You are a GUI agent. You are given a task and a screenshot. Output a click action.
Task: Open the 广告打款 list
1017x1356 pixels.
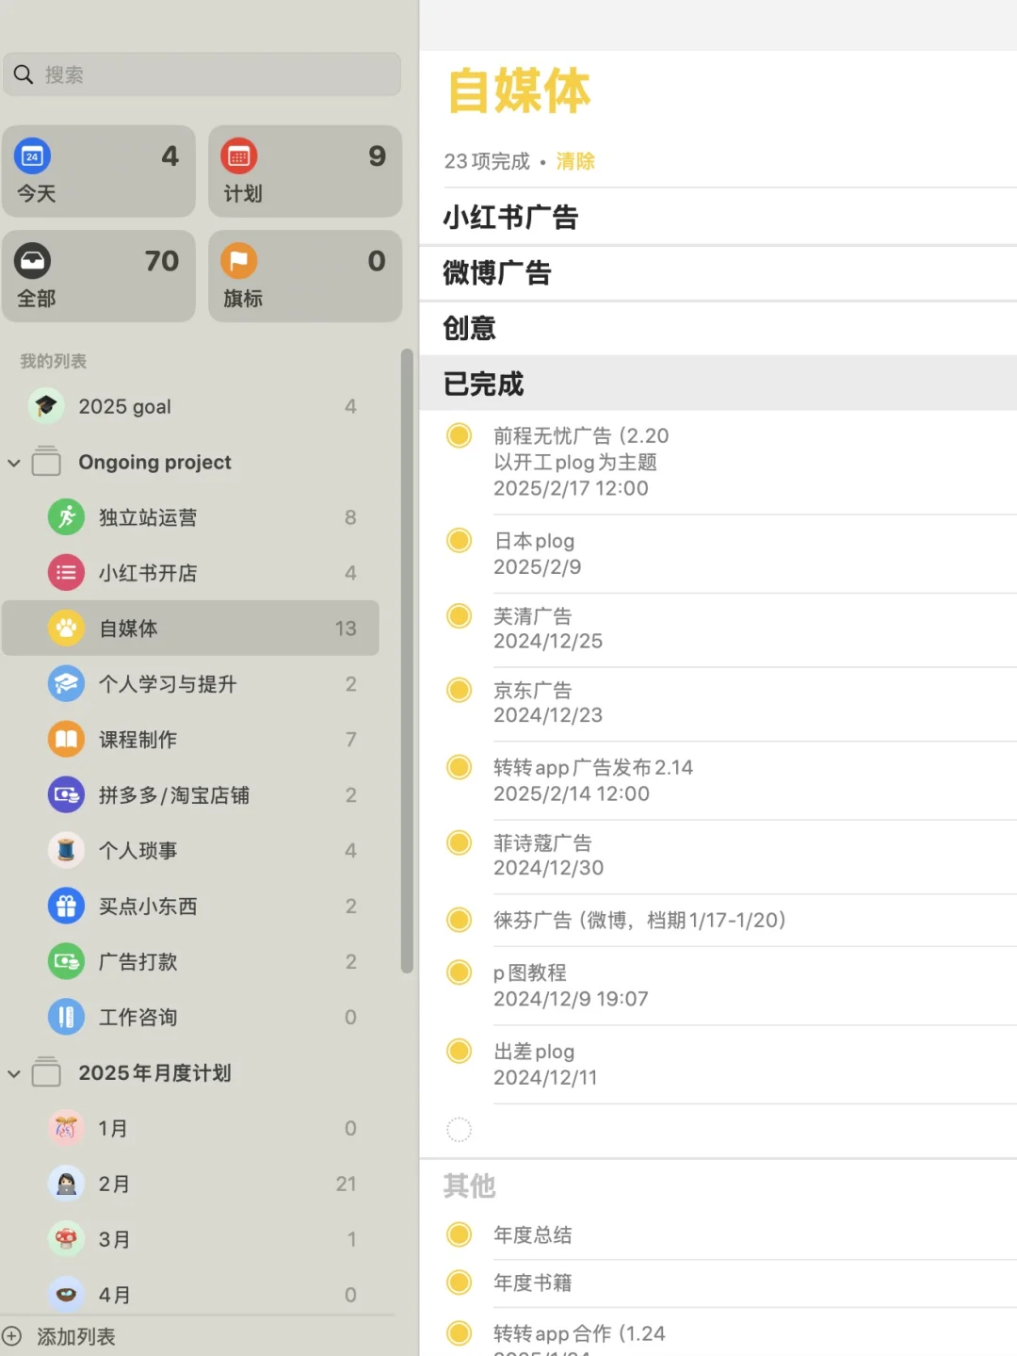point(190,962)
